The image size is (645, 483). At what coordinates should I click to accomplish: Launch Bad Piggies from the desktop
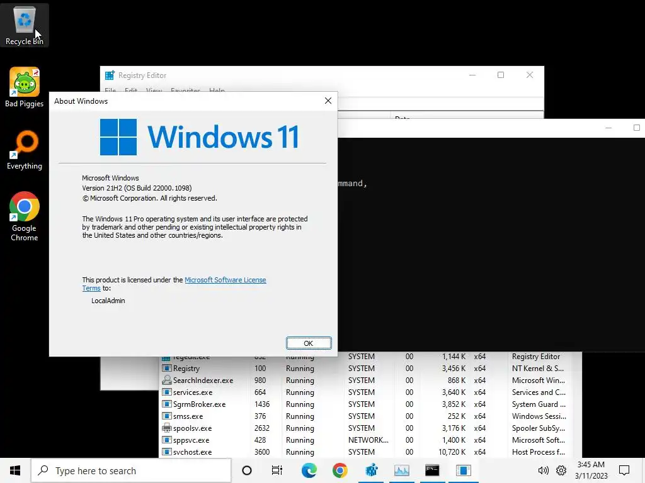pos(25,87)
